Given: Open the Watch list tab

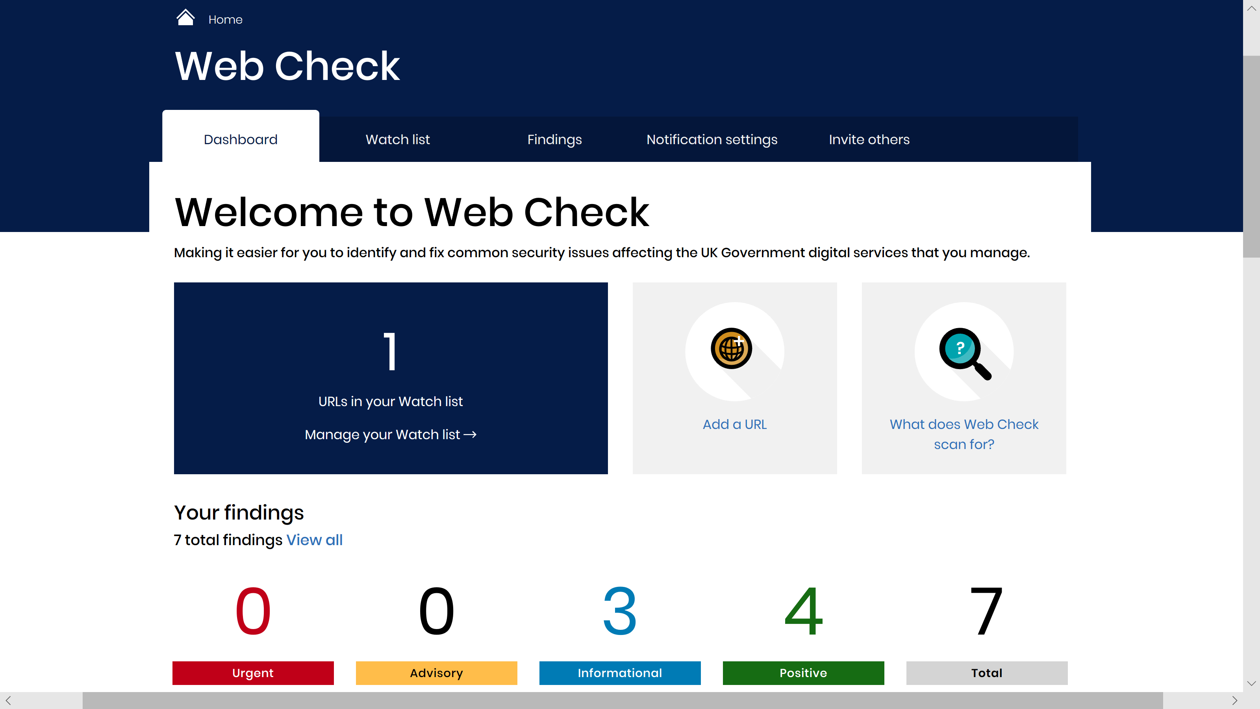Looking at the screenshot, I should coord(397,139).
